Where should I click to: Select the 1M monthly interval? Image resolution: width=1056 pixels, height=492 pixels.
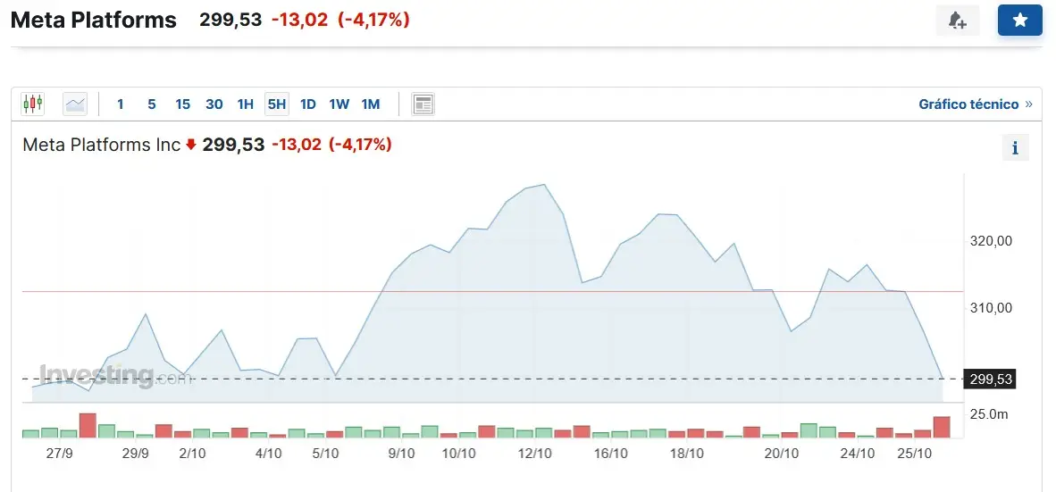coord(371,104)
